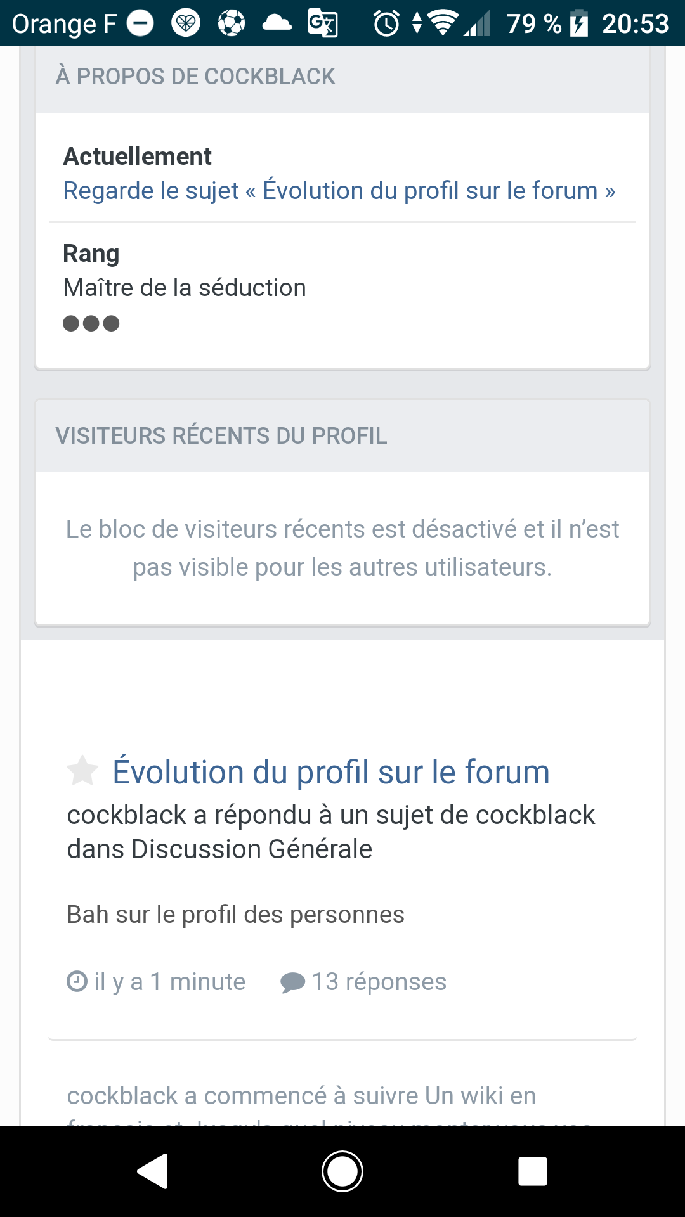Tap the star icon beside the topic title

pos(82,771)
